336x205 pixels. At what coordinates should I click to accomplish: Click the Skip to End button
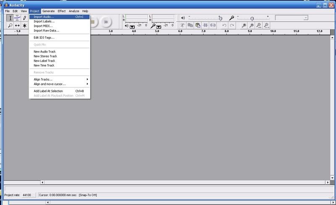coord(106,21)
